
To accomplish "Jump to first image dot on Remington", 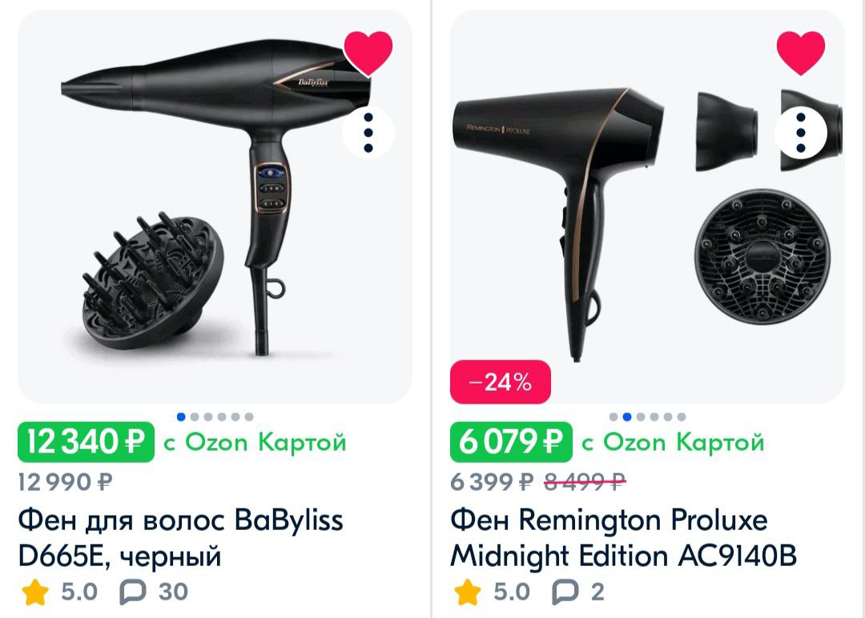I will pyautogui.click(x=614, y=417).
